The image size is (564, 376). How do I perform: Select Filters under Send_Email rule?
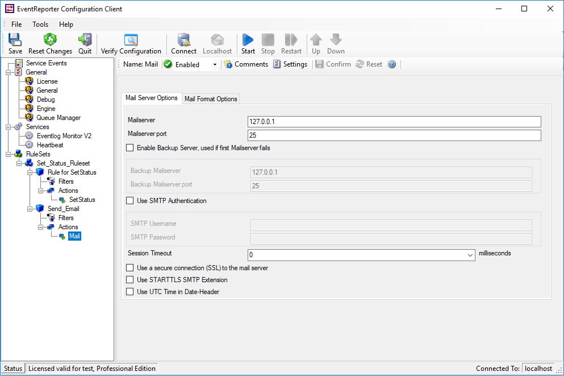pyautogui.click(x=66, y=218)
